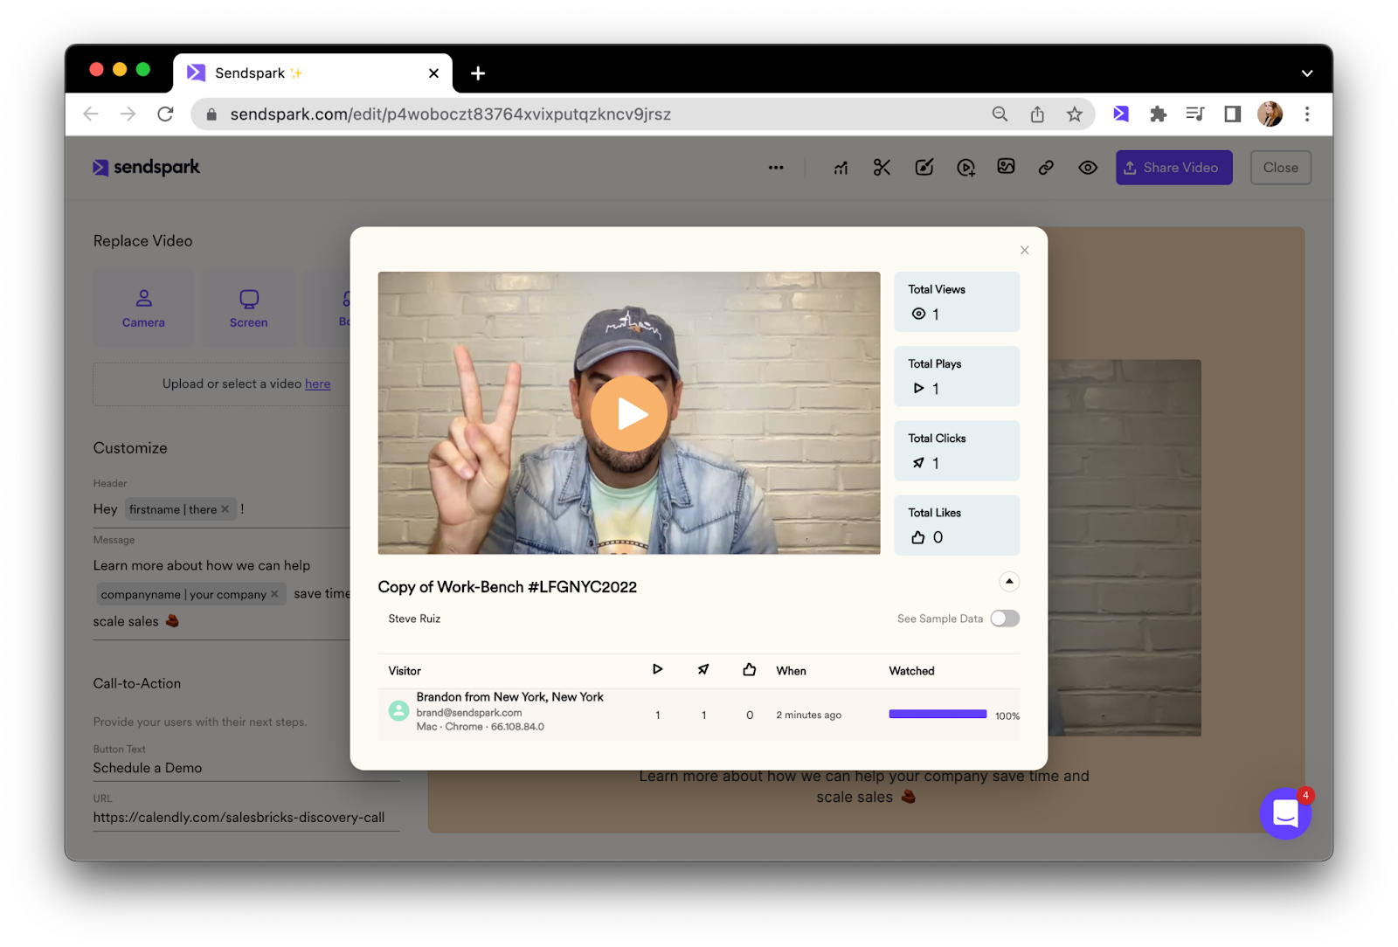The width and height of the screenshot is (1398, 947).
Task: Click the 100% watched progress bar
Action: 938,715
